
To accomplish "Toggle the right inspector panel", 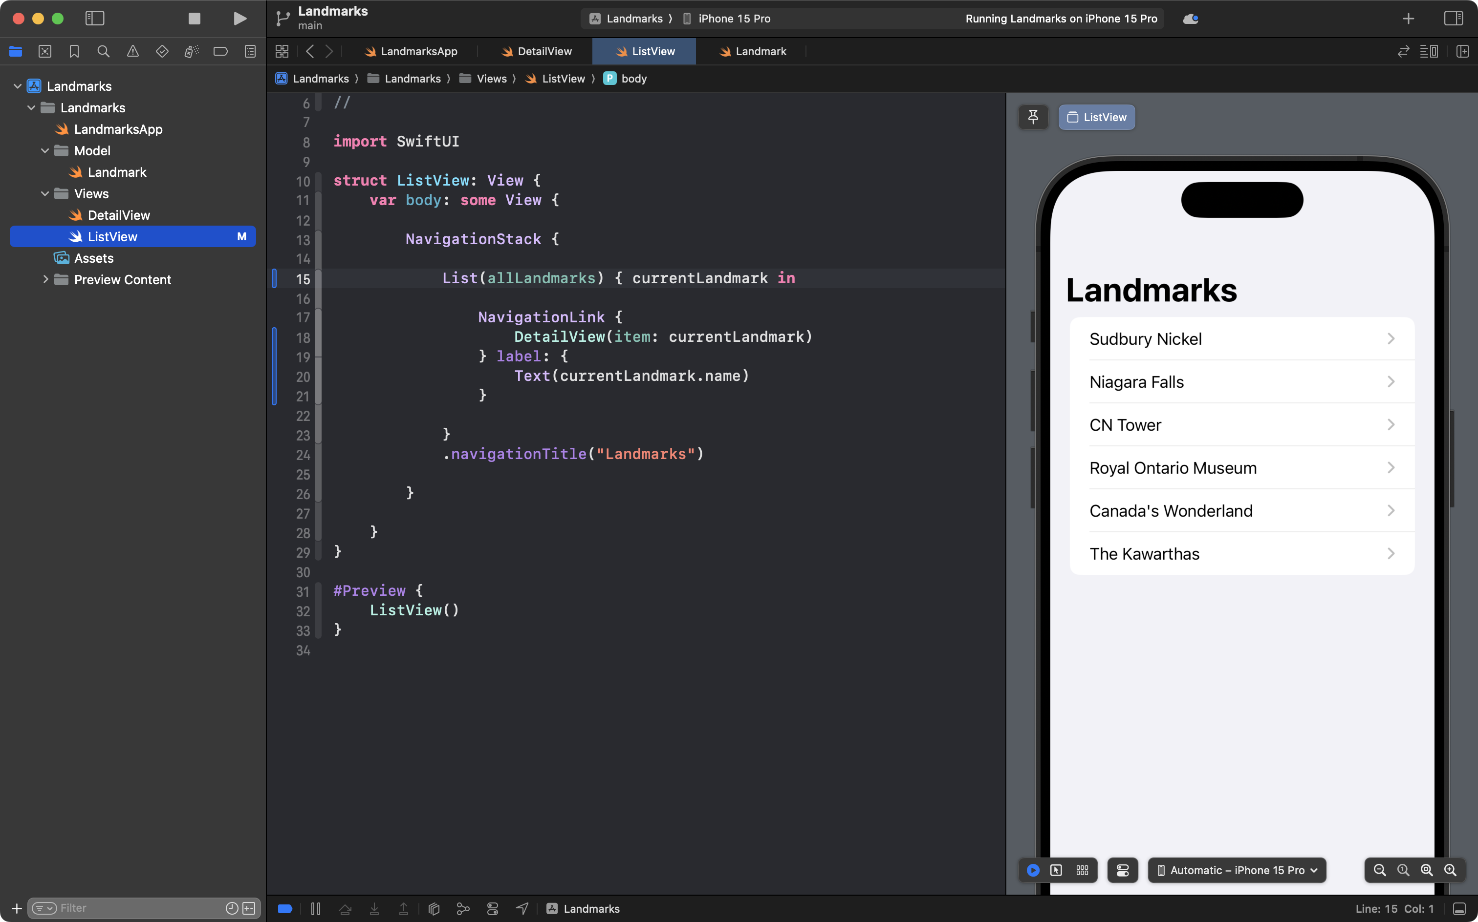I will tap(1454, 18).
